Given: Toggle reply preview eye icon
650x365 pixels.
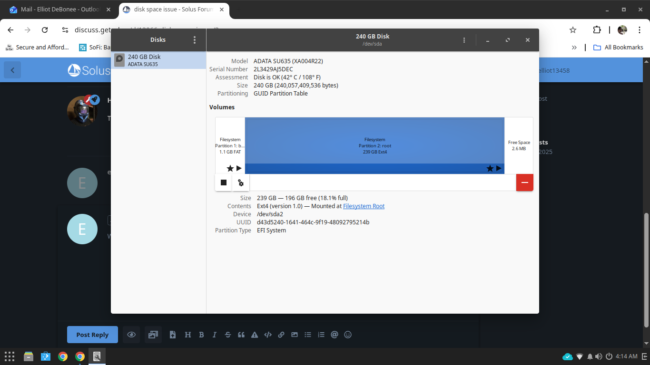Looking at the screenshot, I should point(131,335).
